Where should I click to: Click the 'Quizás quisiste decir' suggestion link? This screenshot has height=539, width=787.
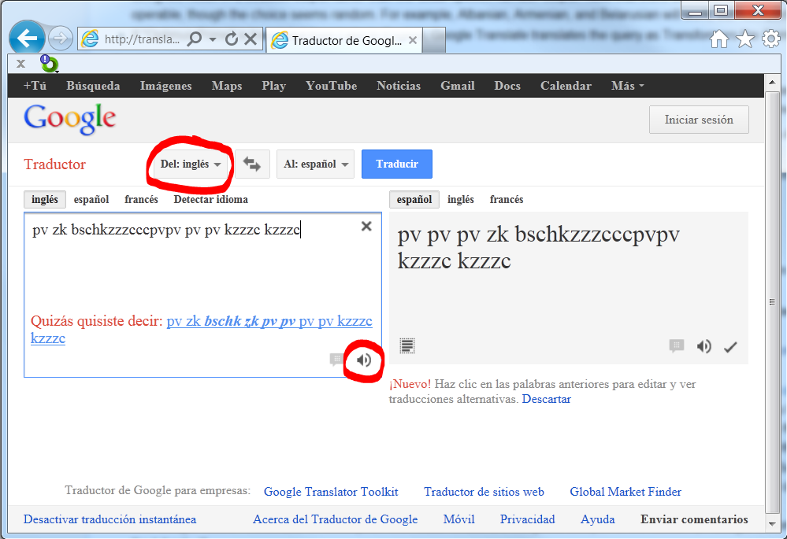click(201, 330)
